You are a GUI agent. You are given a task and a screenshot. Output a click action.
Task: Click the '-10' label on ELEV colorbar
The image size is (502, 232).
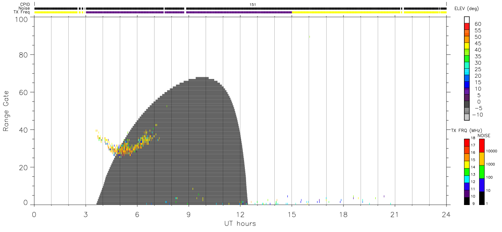pyautogui.click(x=477, y=115)
